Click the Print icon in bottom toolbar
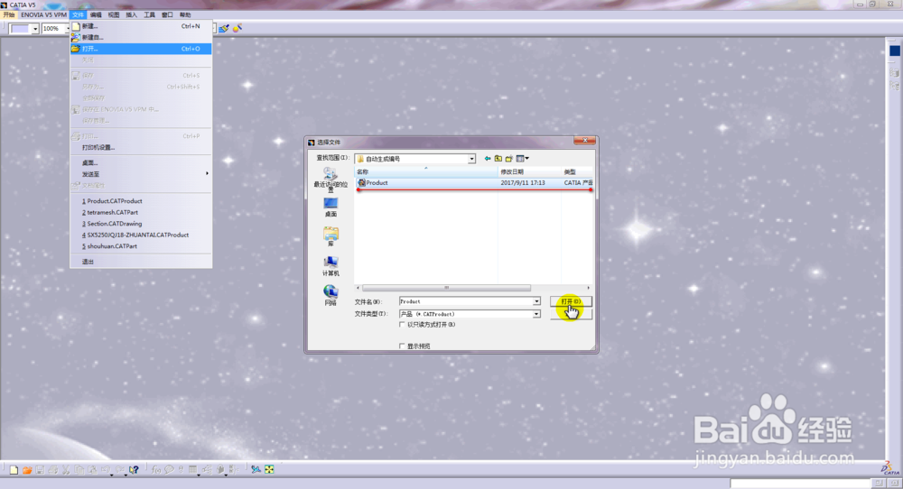Screen dimensions: 903x489 click(x=53, y=470)
